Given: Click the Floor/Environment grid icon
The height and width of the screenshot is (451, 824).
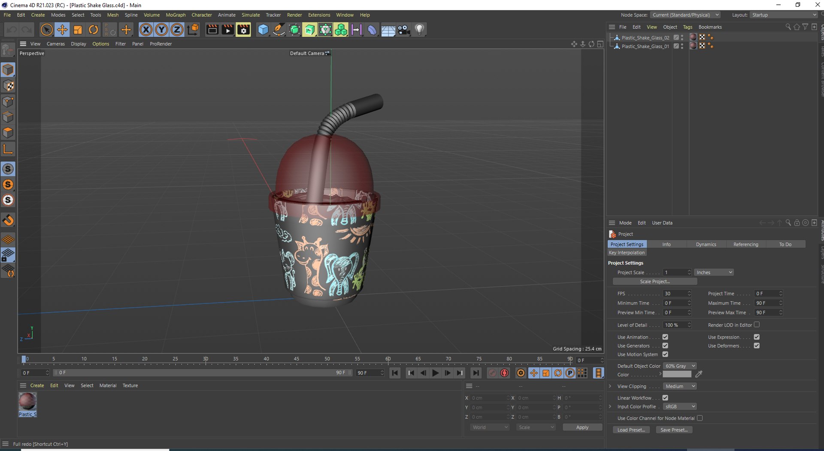Looking at the screenshot, I should [x=388, y=30].
